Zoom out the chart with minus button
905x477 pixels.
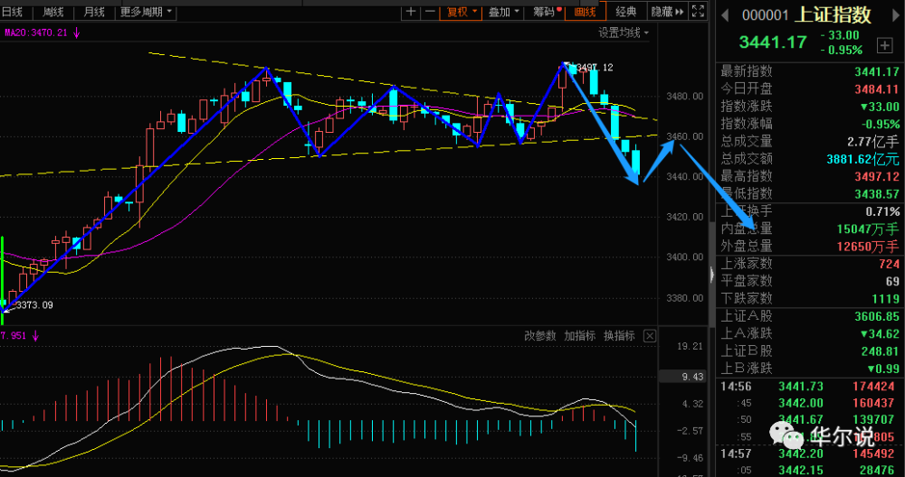point(430,11)
